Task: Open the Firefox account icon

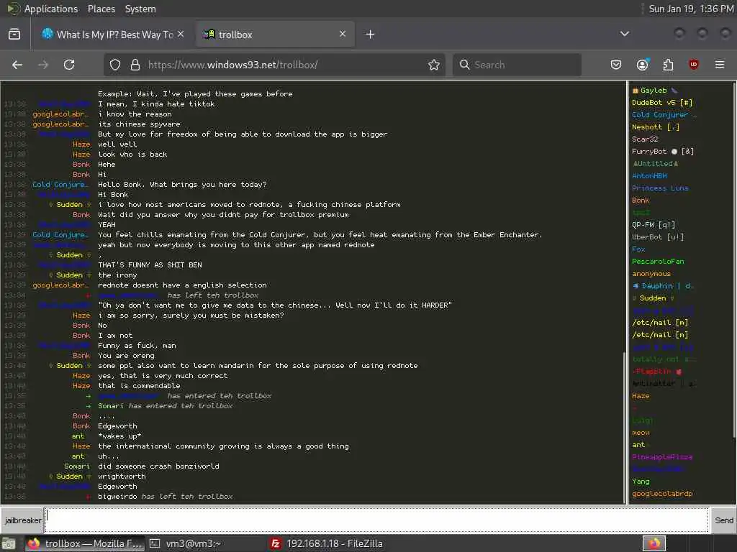Action: [x=642, y=65]
